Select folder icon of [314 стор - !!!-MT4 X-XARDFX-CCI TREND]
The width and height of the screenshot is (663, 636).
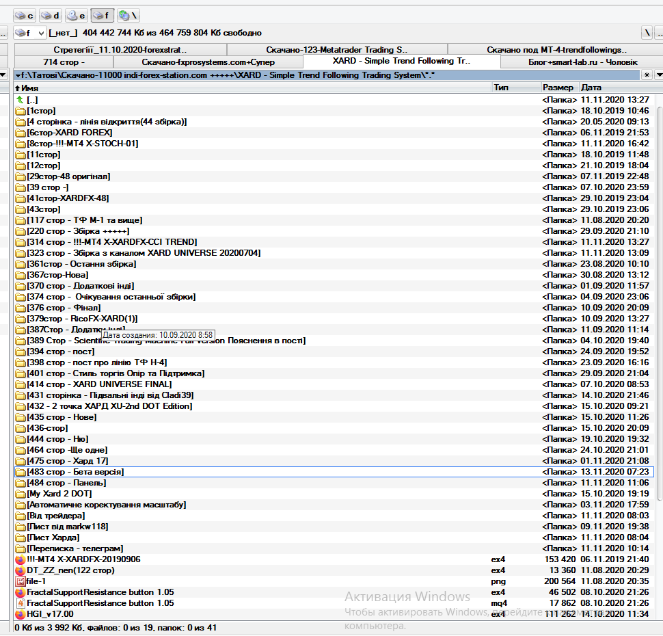coord(21,242)
